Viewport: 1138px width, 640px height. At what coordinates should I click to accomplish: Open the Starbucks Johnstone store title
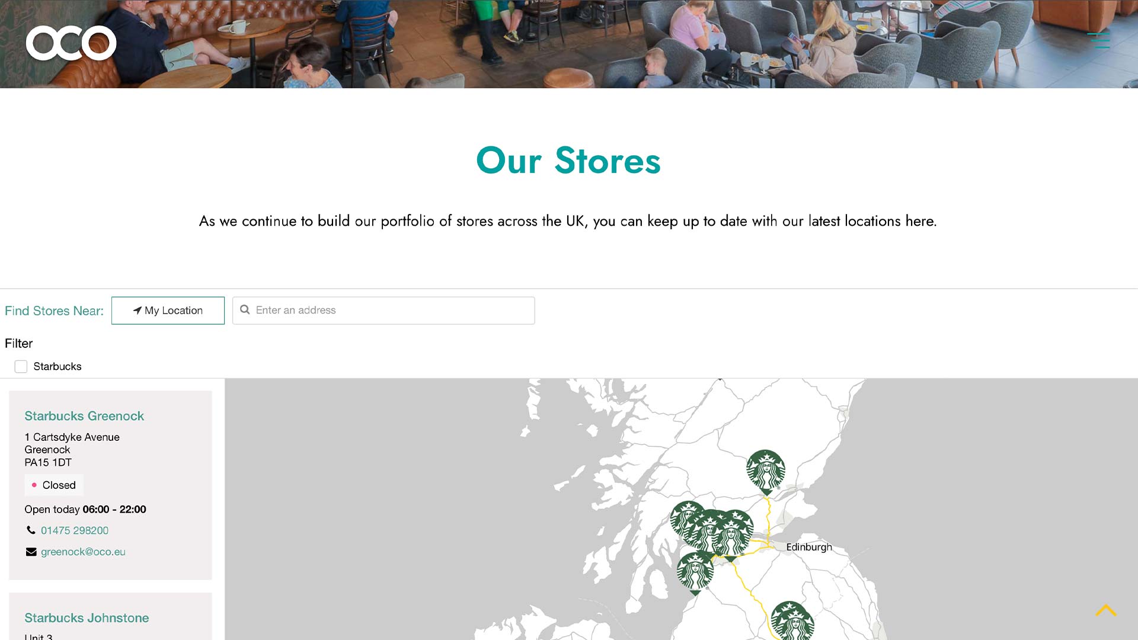[x=87, y=618]
